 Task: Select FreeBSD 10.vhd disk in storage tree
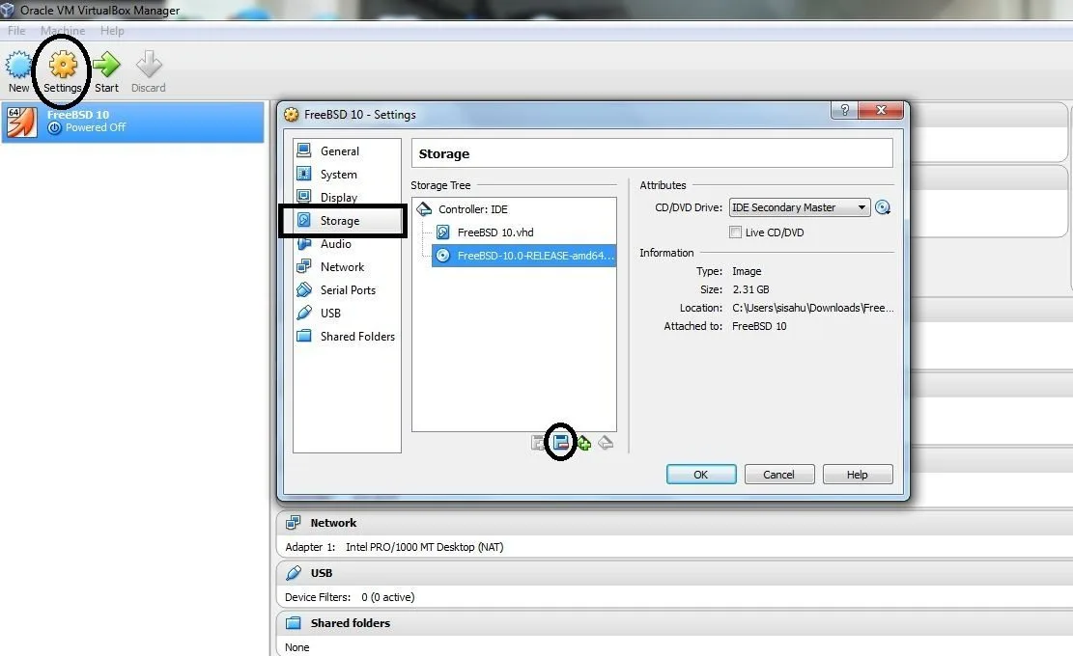pyautogui.click(x=494, y=232)
